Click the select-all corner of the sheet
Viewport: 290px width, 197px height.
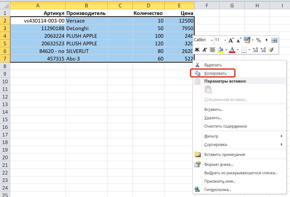click(x=5, y=5)
